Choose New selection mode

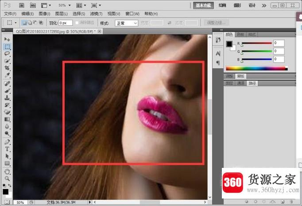[24, 23]
